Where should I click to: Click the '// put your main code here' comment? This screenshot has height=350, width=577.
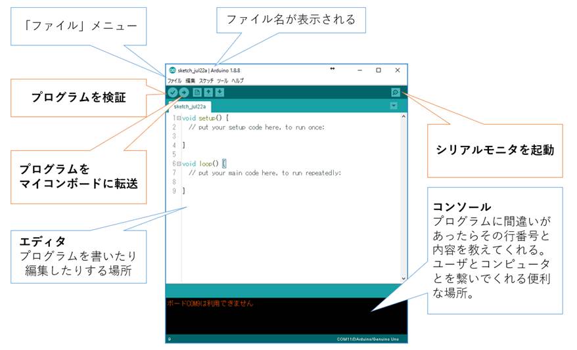coord(265,173)
